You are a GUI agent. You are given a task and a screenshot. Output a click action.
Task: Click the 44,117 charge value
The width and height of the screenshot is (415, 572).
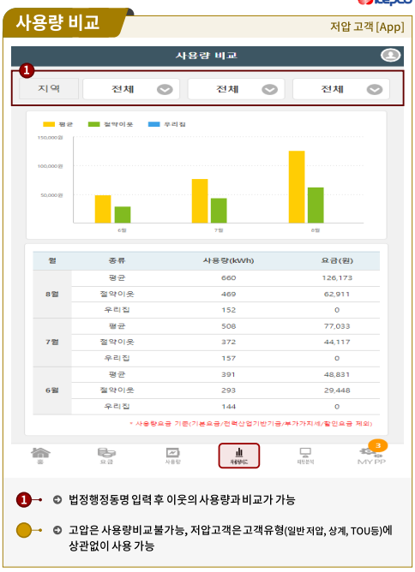pos(337,343)
